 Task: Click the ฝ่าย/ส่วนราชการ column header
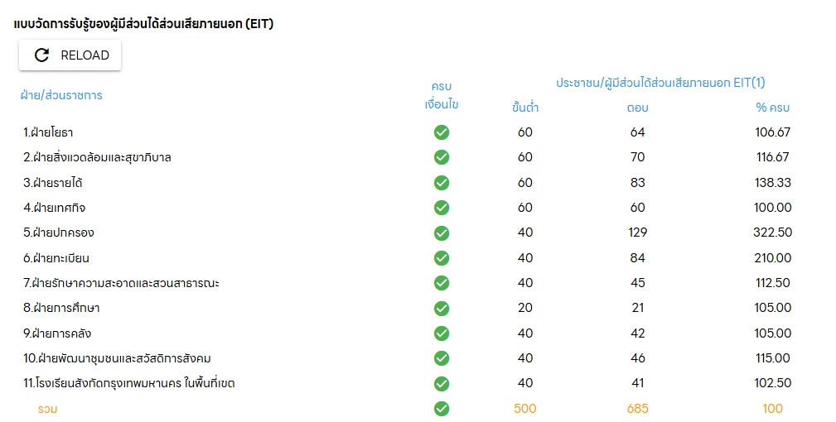pos(61,95)
